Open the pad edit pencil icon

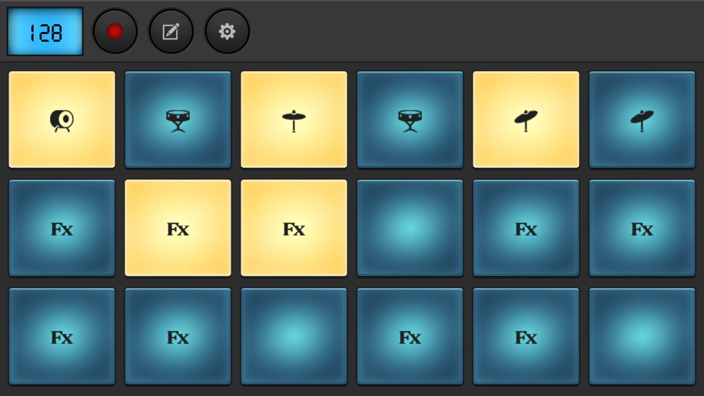tap(171, 31)
